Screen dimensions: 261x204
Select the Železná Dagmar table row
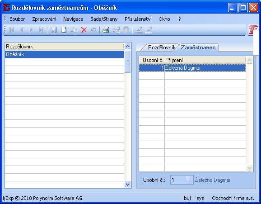point(192,68)
